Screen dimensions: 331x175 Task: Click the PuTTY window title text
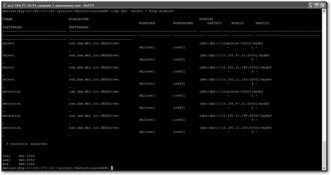click(51, 5)
